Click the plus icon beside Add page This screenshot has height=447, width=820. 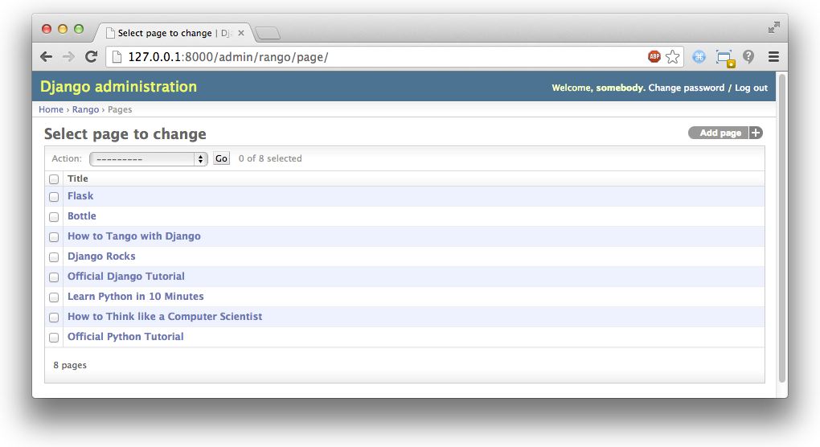pyautogui.click(x=756, y=133)
